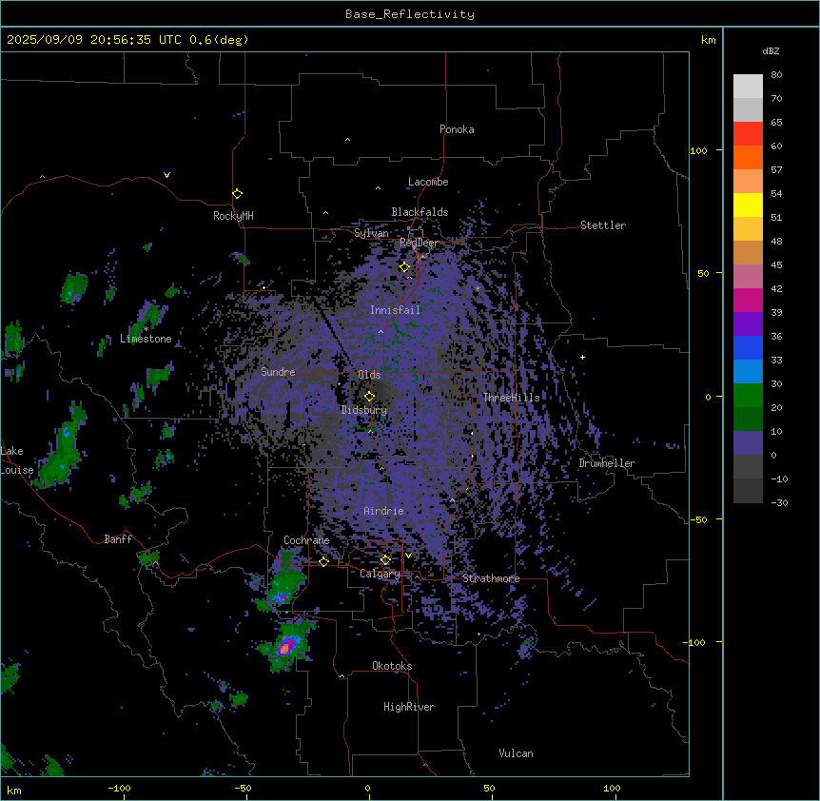
Task: Pick the dark green 10-20 dBZ swatch
Action: click(748, 420)
